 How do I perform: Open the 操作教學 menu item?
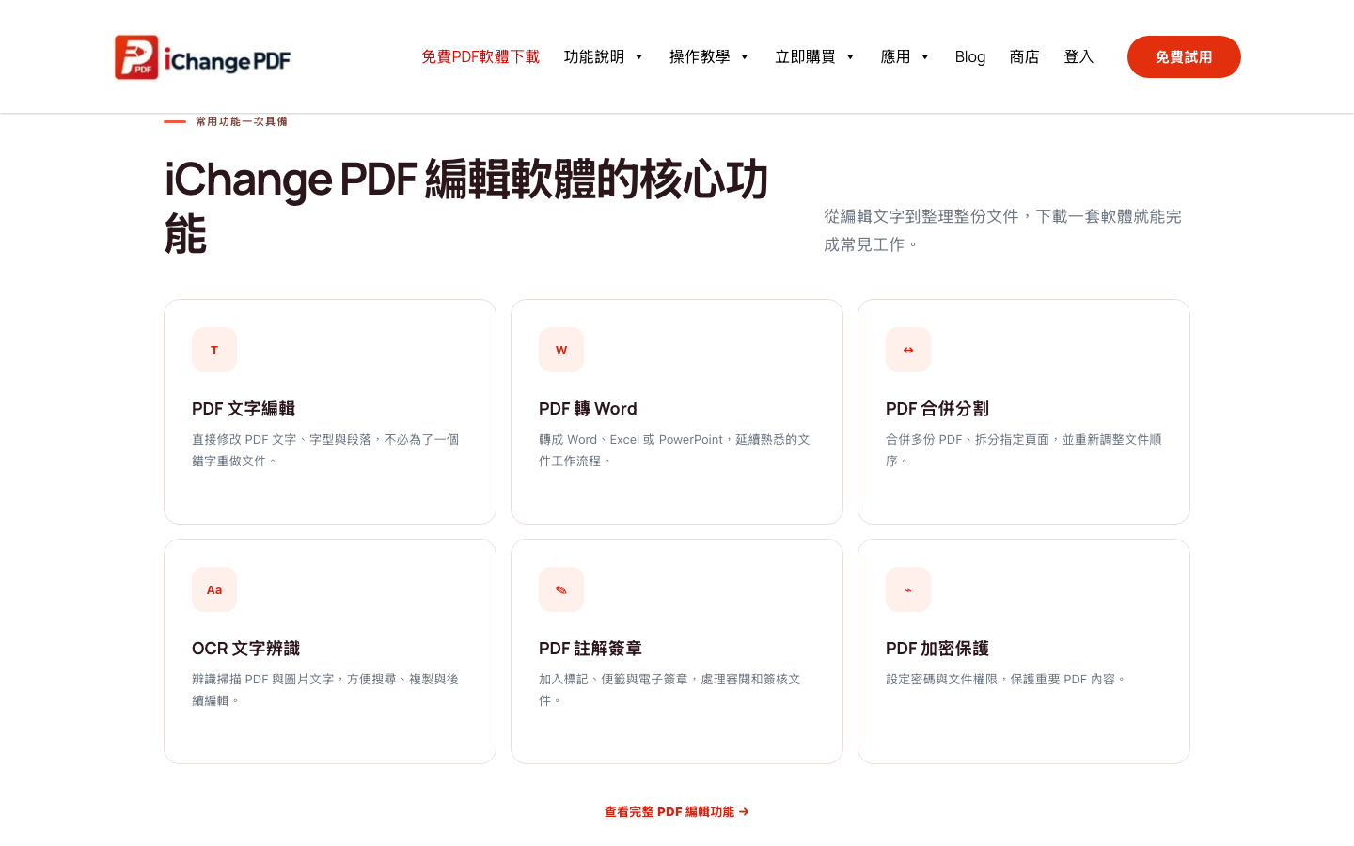coord(700,56)
